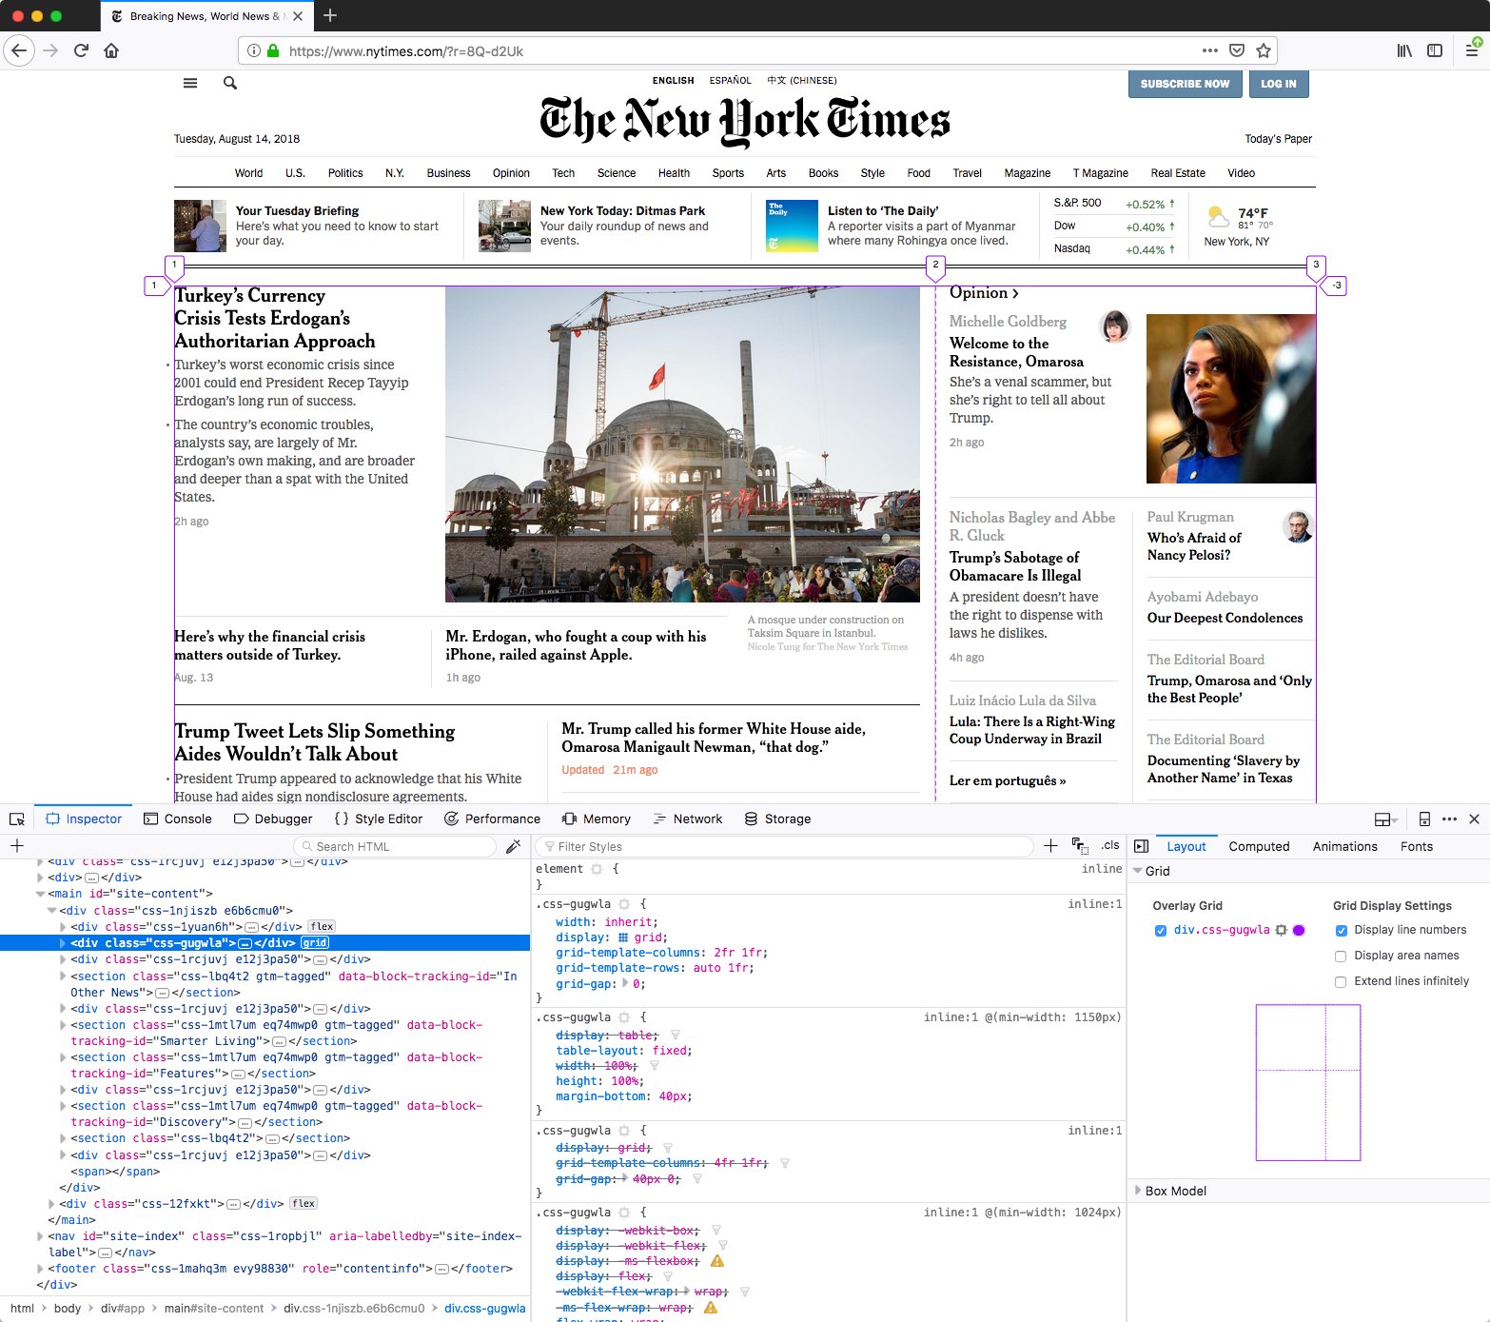
Task: Focus the Filter Styles field
Action: pyautogui.click(x=784, y=846)
